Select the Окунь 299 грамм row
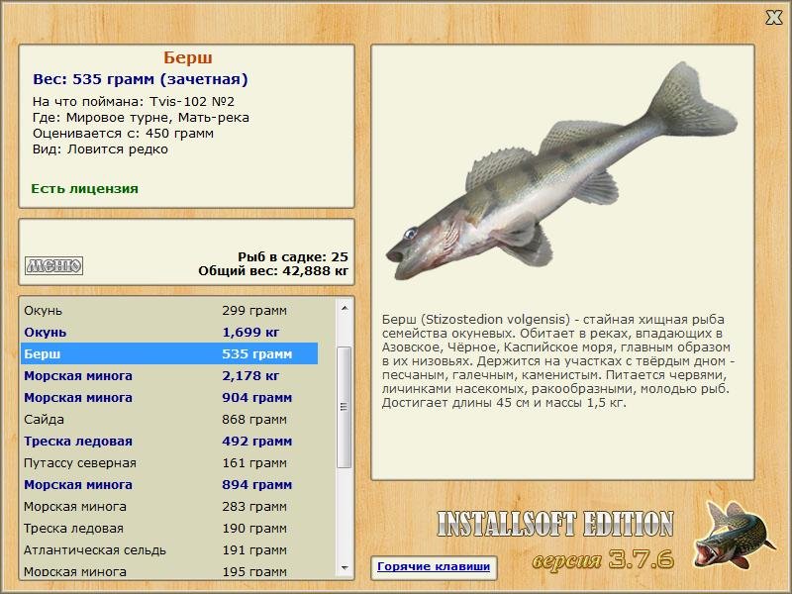 (170, 310)
